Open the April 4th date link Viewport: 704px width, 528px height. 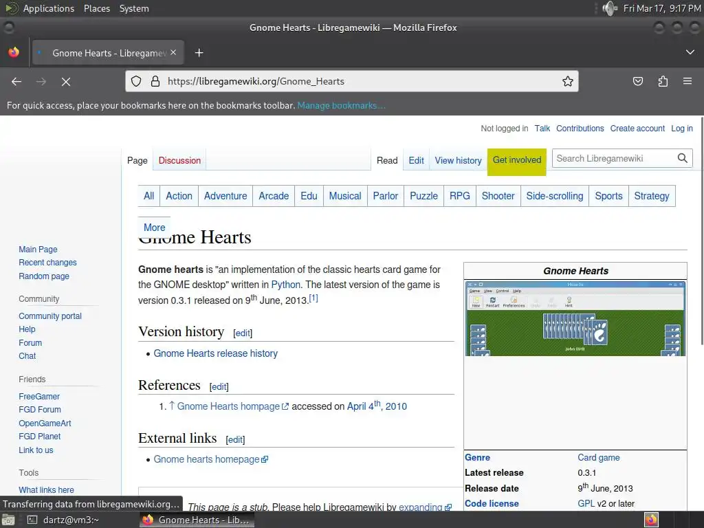tap(377, 406)
